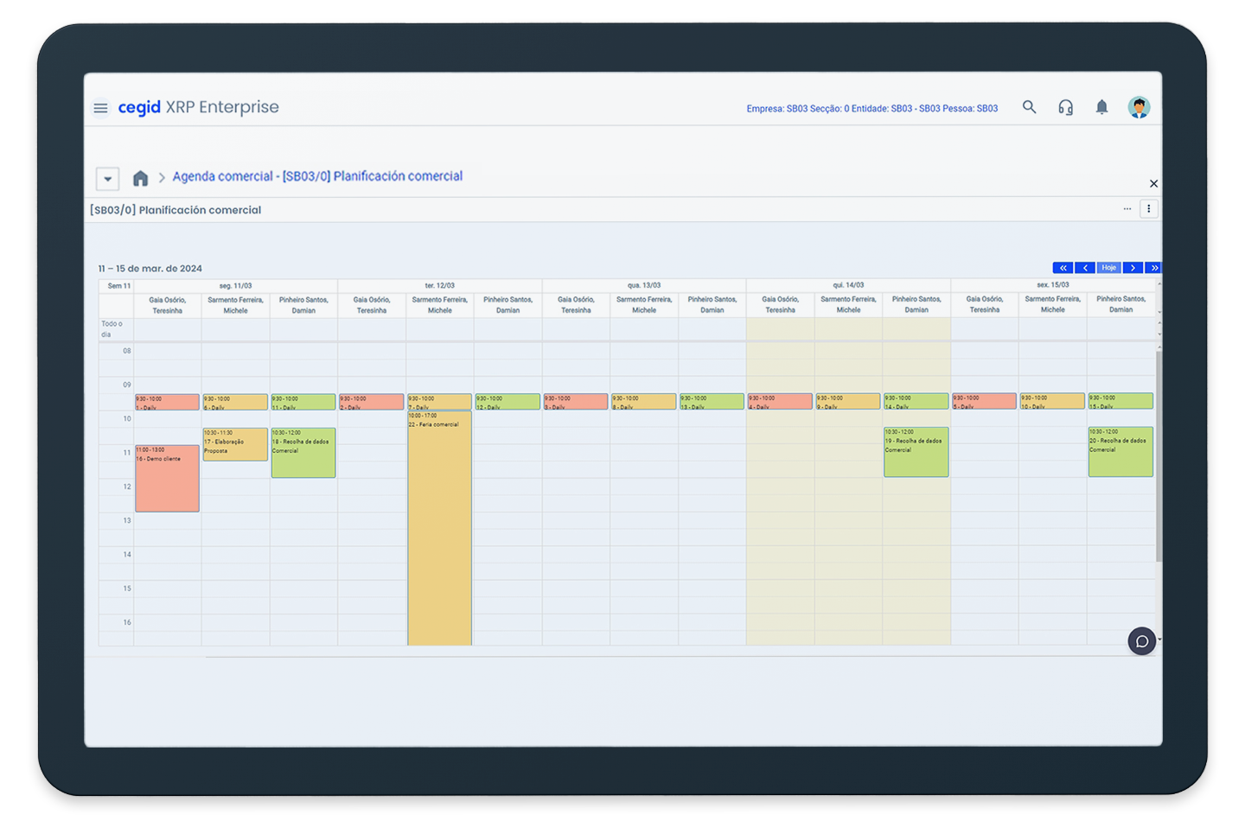Click the search magnifier icon
The width and height of the screenshot is (1245, 821).
click(x=1029, y=107)
